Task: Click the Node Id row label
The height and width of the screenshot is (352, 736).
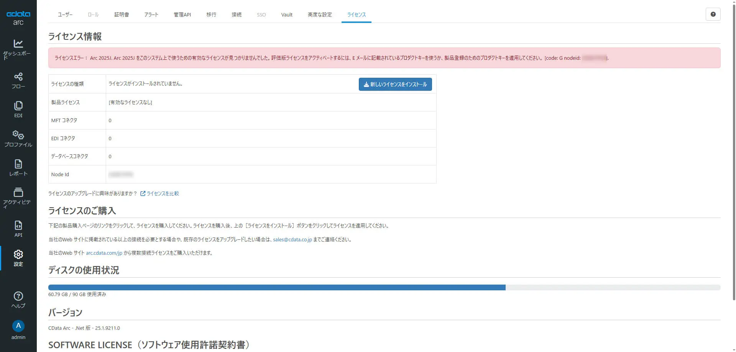Action: pos(60,174)
